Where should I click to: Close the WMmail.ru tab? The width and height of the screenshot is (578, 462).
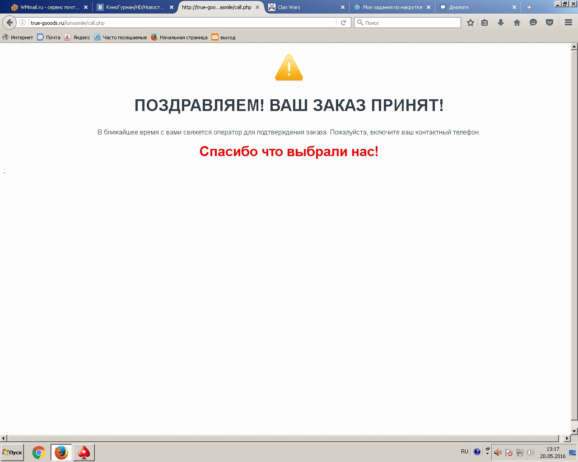point(86,7)
